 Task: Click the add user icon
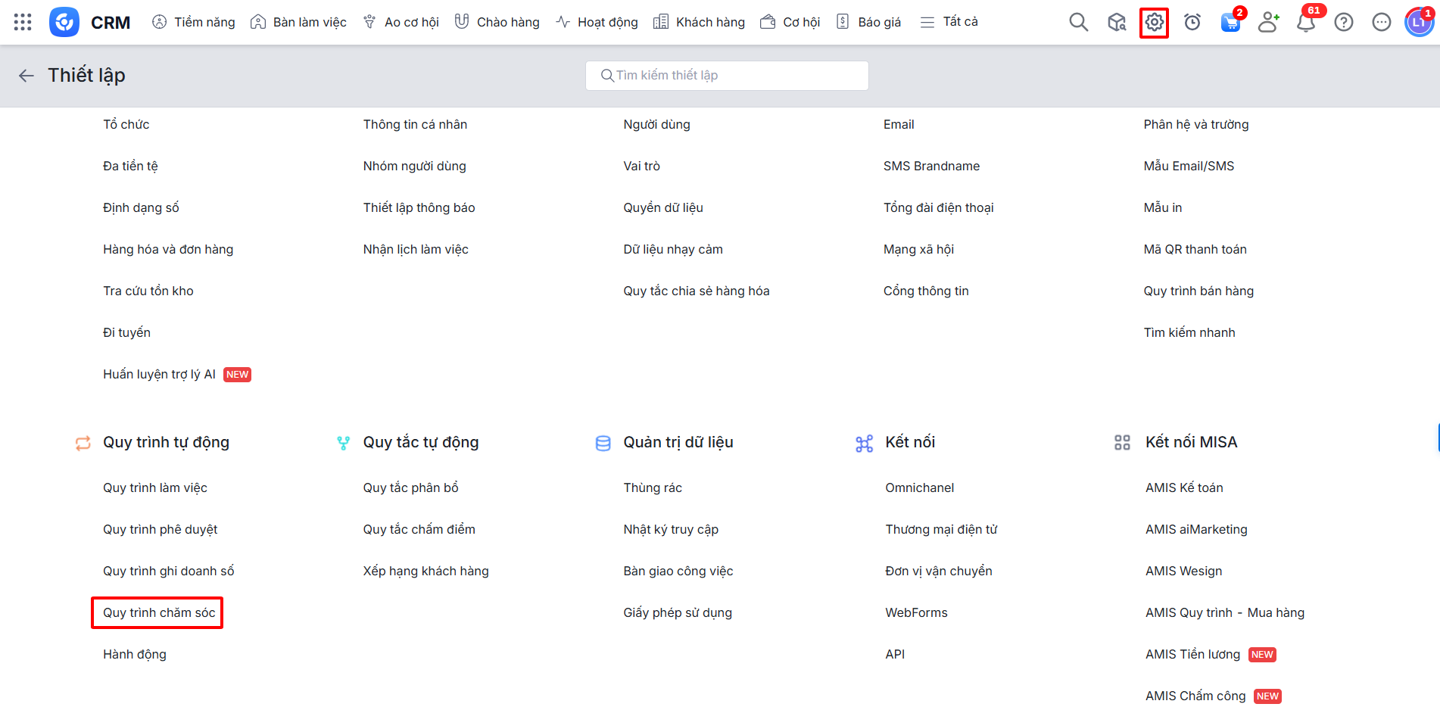coord(1268,23)
